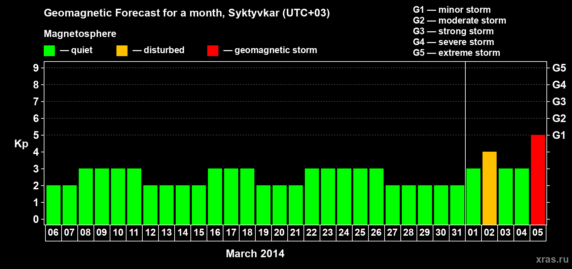Click the green bar for day 20
This screenshot has width=572, height=269.
280,205
